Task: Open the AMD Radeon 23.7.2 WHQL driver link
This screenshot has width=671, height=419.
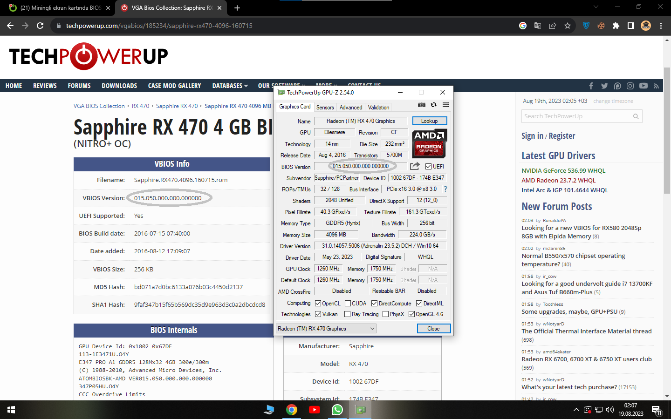Action: [559, 181]
